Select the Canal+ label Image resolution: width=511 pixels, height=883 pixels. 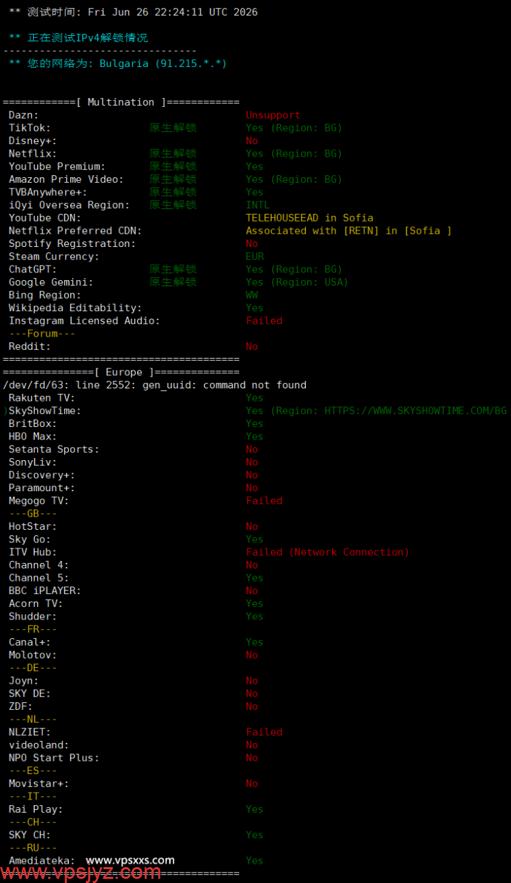click(x=30, y=642)
